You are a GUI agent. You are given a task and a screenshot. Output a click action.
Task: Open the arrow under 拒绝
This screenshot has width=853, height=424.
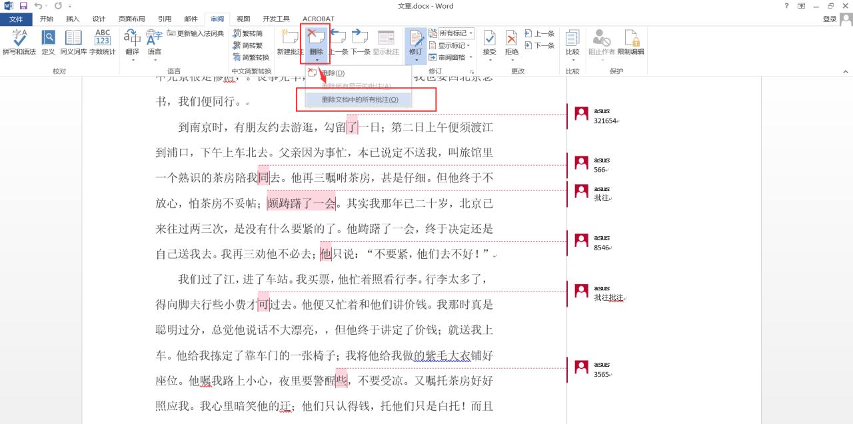click(x=512, y=60)
